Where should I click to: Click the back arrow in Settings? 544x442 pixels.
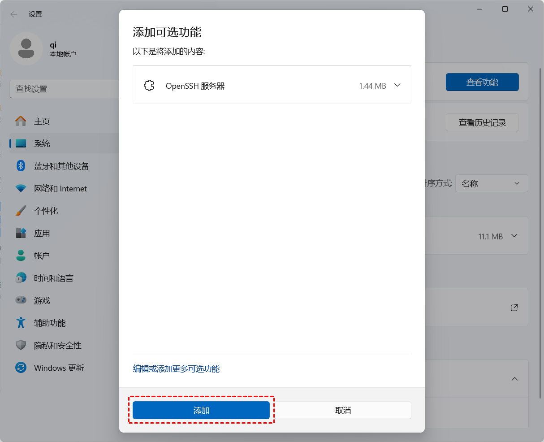point(14,14)
